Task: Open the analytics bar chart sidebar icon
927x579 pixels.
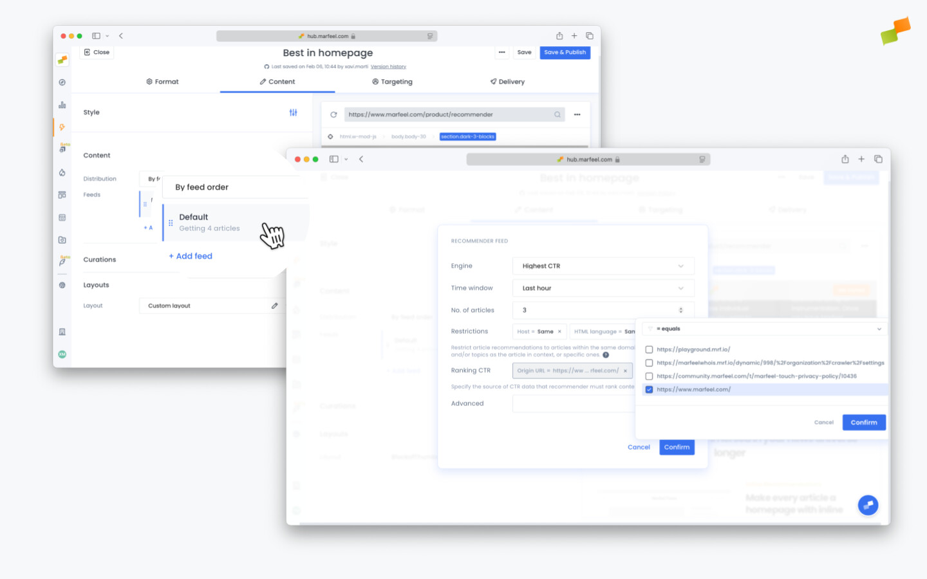Action: click(62, 104)
